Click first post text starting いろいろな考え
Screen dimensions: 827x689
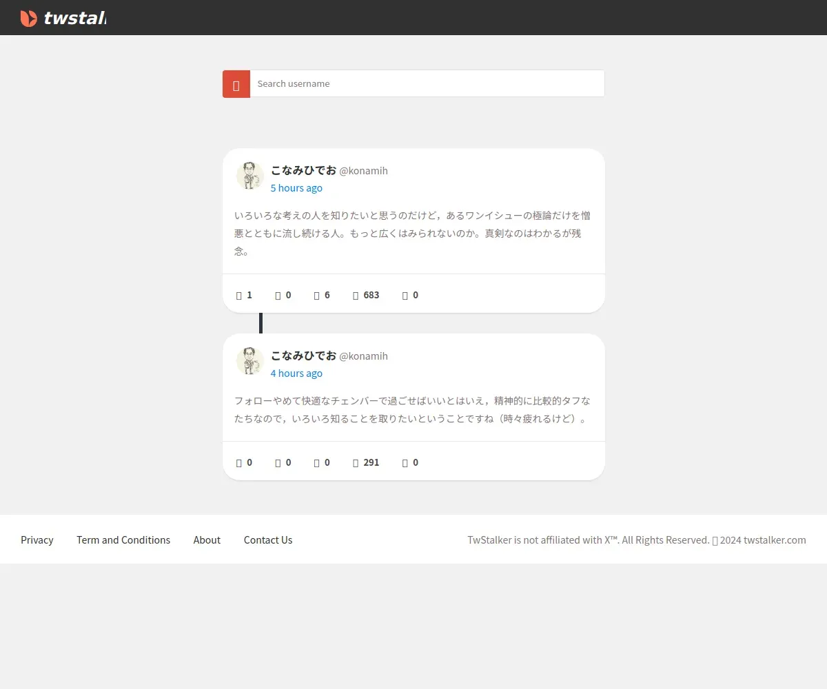[412, 233]
